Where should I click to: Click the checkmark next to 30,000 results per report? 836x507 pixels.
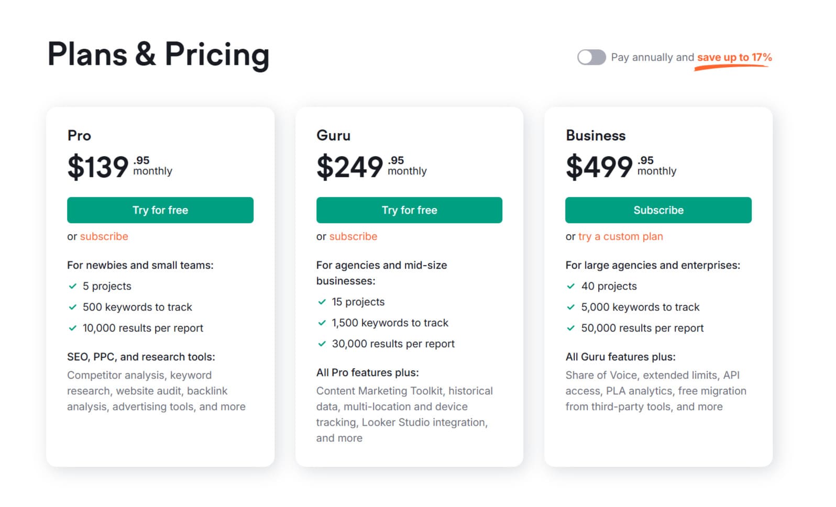[322, 344]
